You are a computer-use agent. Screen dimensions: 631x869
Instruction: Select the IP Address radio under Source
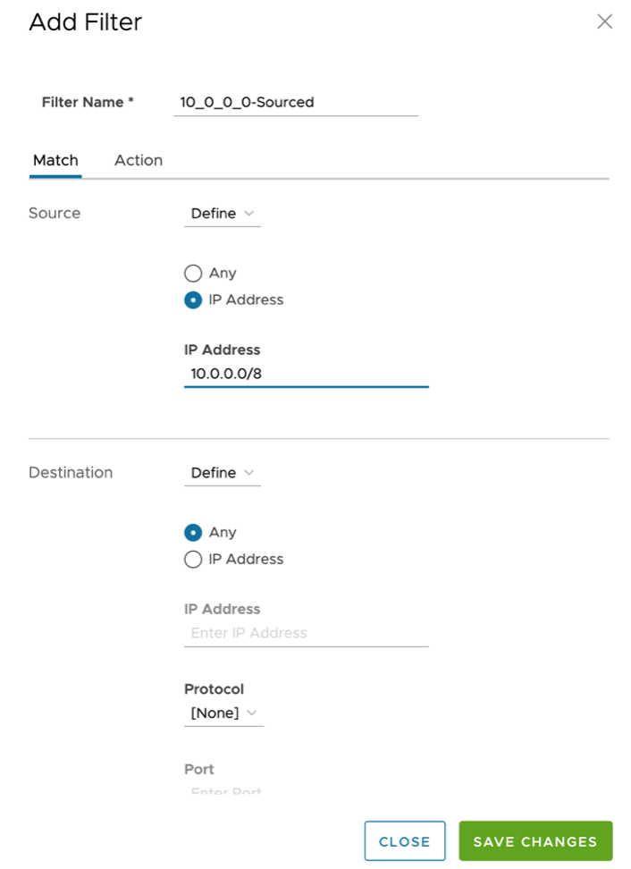[193, 300]
